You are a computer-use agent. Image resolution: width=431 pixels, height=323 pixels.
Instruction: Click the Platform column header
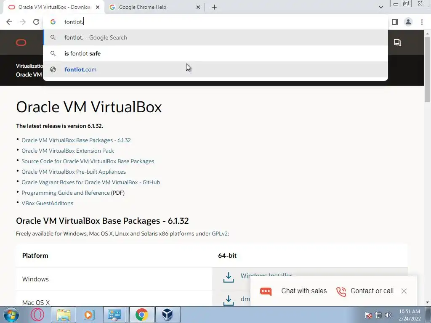[x=35, y=256]
